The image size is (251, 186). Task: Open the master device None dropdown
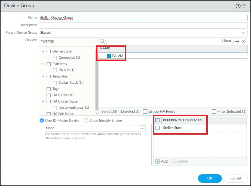(x=142, y=128)
